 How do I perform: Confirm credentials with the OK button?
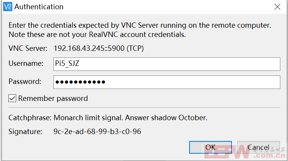(x=210, y=147)
